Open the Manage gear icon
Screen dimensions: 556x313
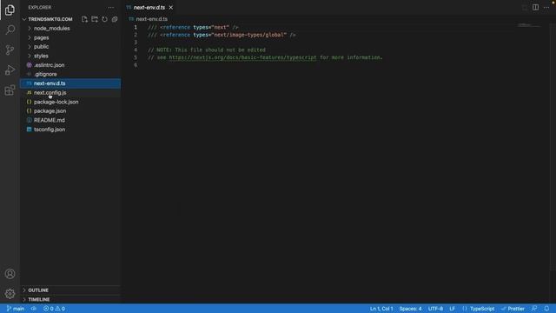click(x=10, y=294)
